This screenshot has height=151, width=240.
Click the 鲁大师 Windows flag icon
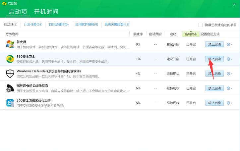tap(10, 44)
